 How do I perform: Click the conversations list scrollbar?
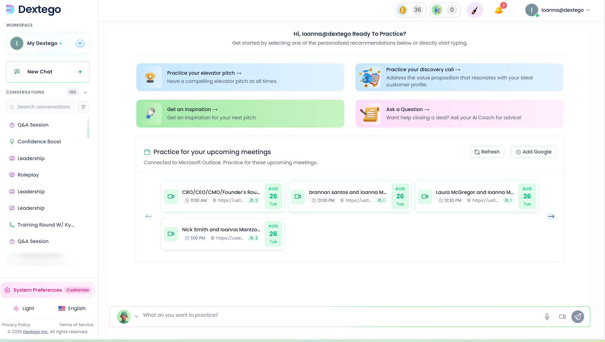88,128
